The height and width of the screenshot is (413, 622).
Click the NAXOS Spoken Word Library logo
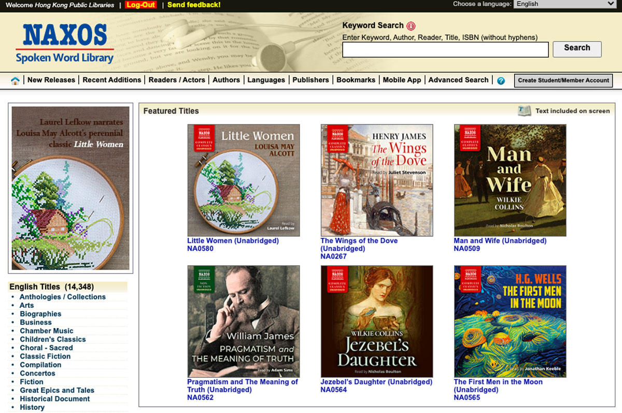tap(65, 44)
